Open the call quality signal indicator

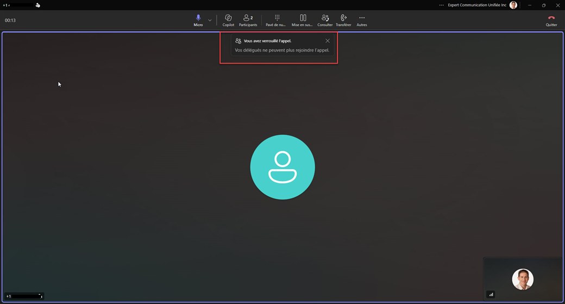(491, 295)
